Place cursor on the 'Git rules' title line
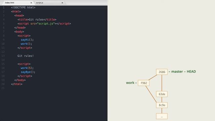The width and height of the screenshot is (215, 121). 37,19
